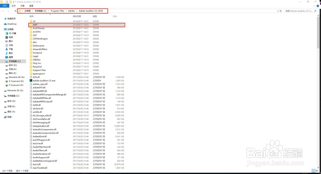This screenshot has height=174, width=321.
Task: Click properties icon in quick access toolbar
Action: (7, 2)
